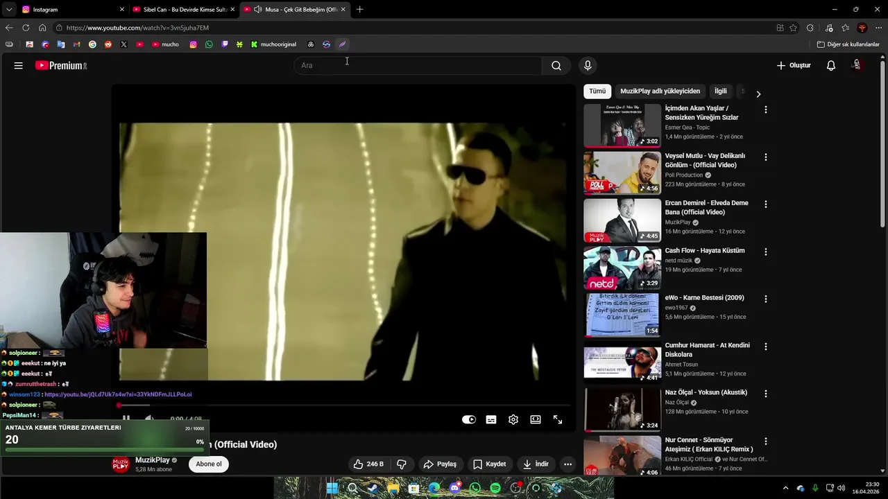The width and height of the screenshot is (888, 499).
Task: Open the Kick muchooriginal bookmark
Action: tap(273, 44)
